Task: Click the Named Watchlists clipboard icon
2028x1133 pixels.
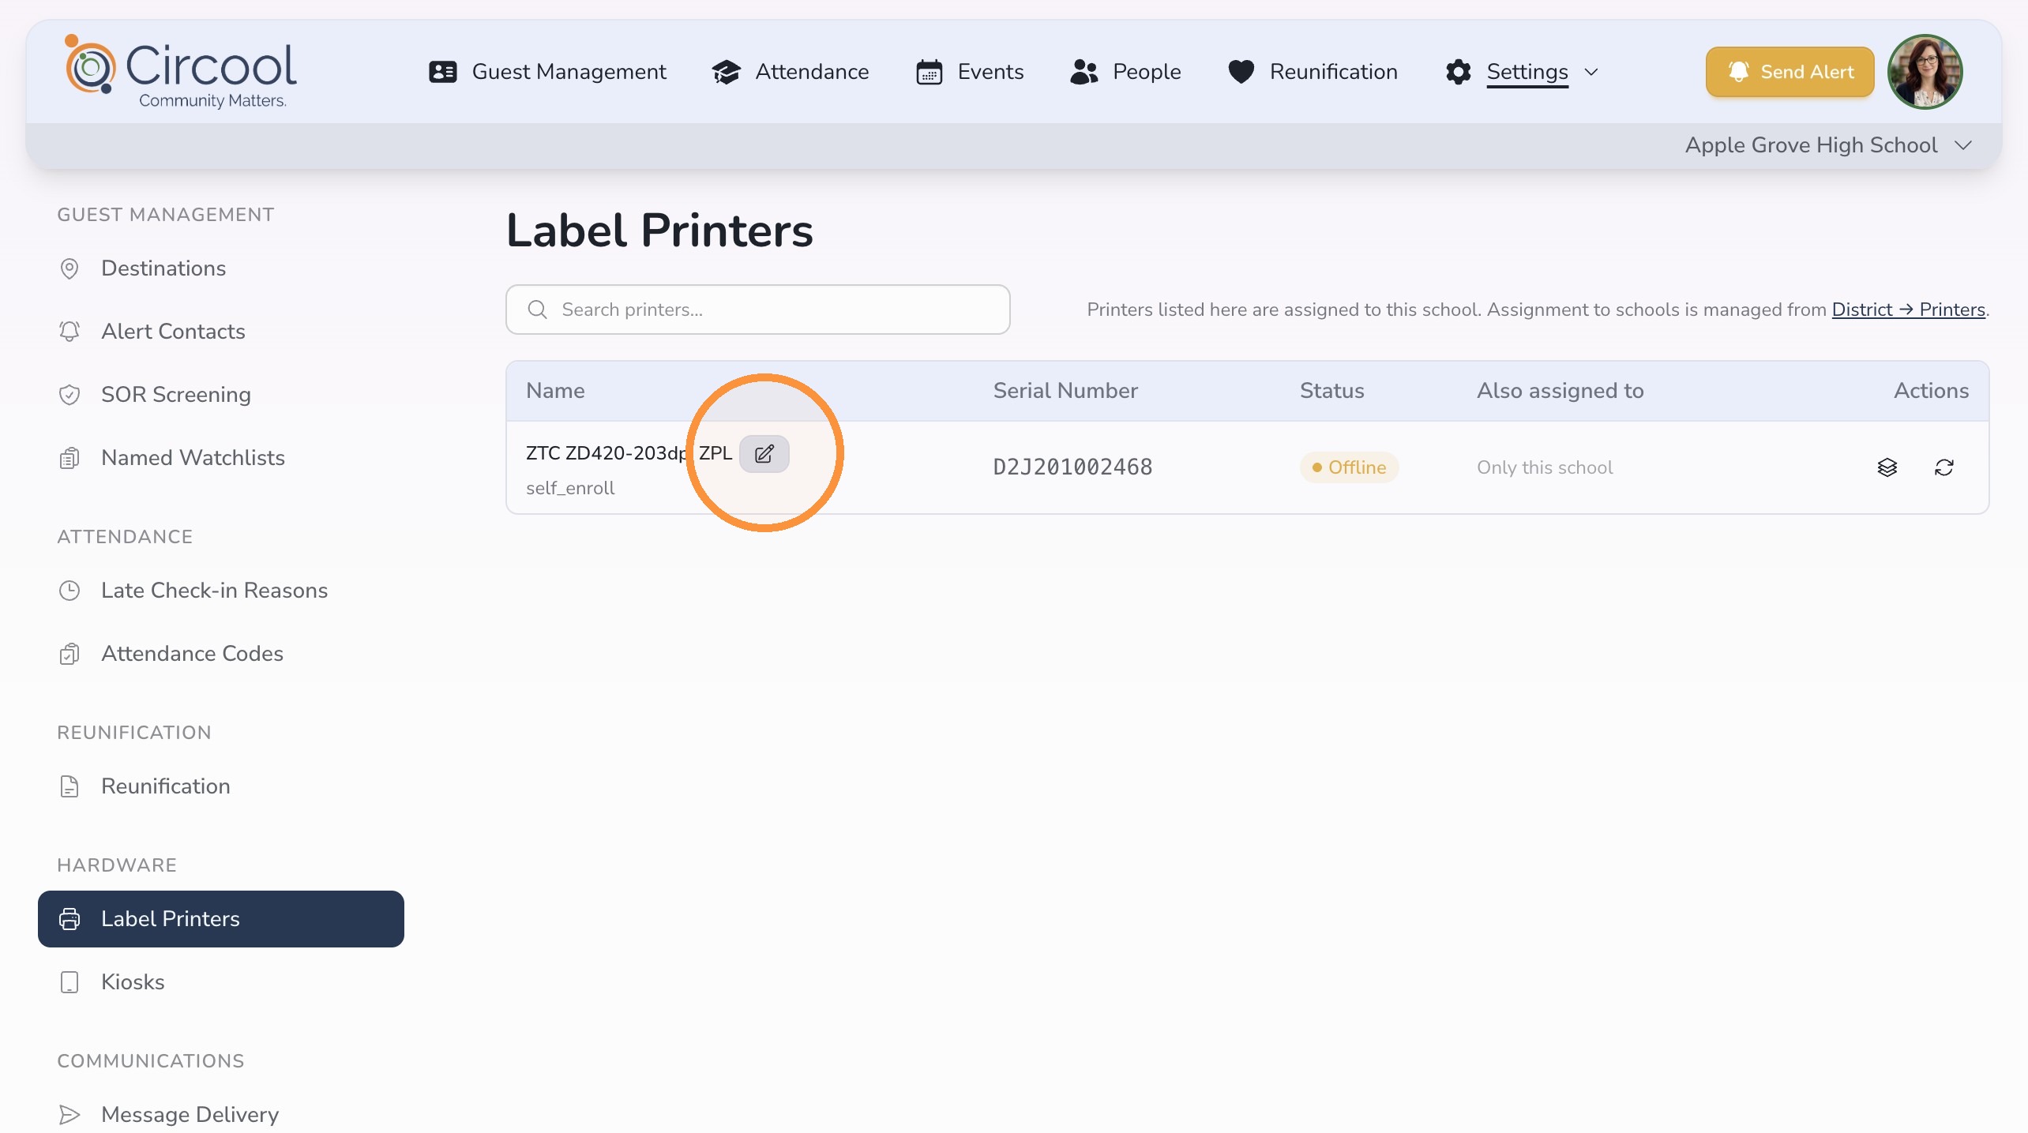Action: (x=69, y=458)
